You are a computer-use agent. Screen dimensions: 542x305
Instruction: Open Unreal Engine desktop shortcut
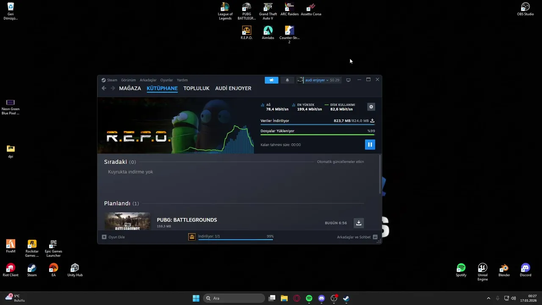[483, 272]
